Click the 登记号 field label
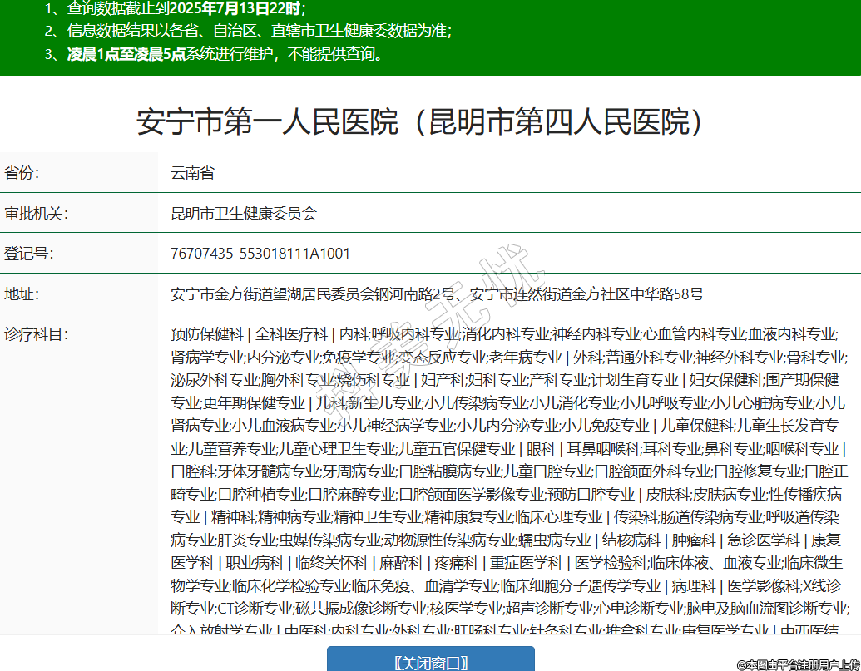 (29, 254)
